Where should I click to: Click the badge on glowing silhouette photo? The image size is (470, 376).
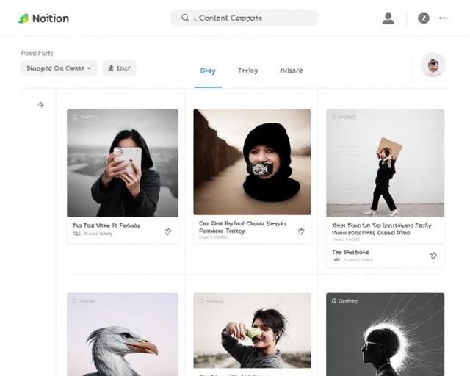click(344, 301)
